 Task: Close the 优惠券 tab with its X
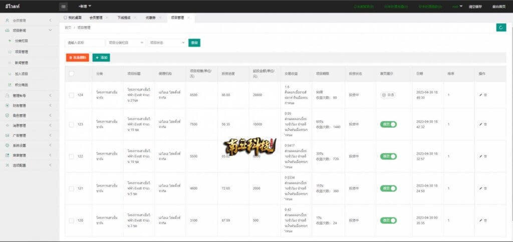point(160,18)
